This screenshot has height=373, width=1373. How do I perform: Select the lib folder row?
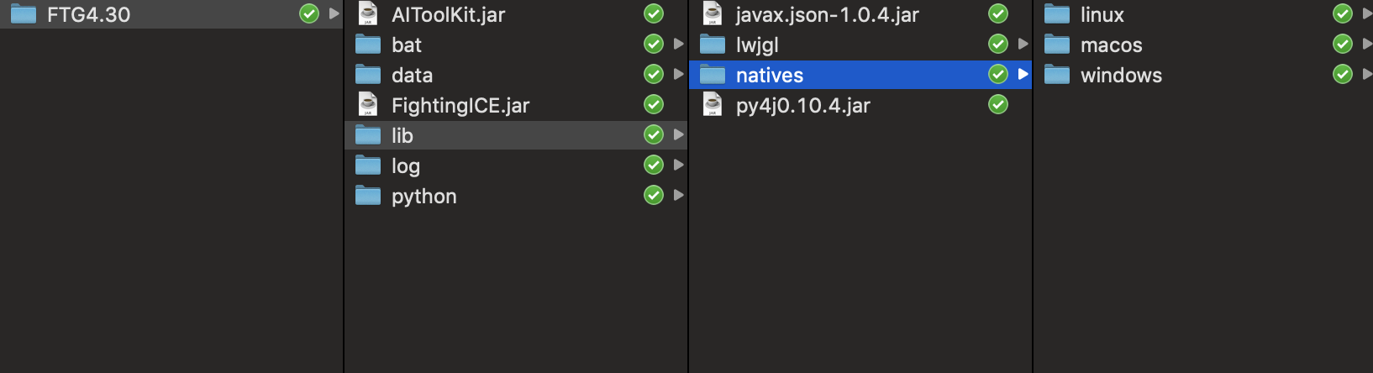coord(516,135)
